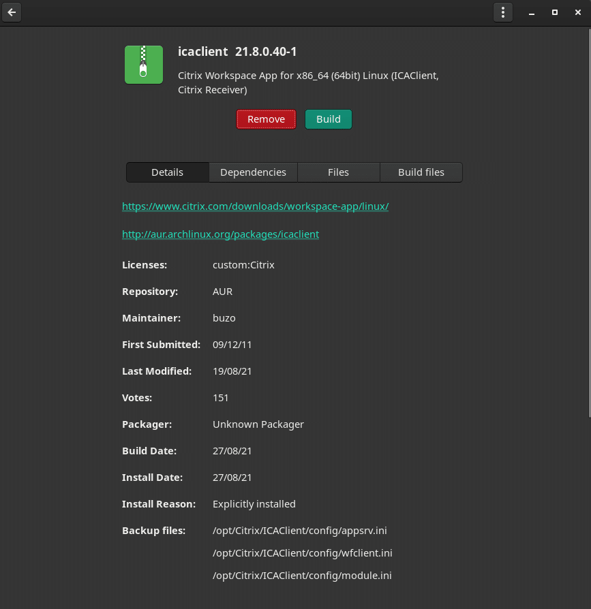Screen dimensions: 591x609
Task: Open the Dependencies tab
Action: click(254, 172)
